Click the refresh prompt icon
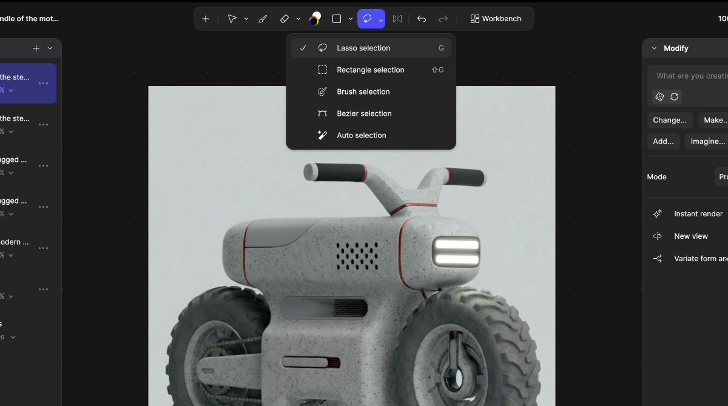Screen dimensions: 728x406 coord(674,96)
